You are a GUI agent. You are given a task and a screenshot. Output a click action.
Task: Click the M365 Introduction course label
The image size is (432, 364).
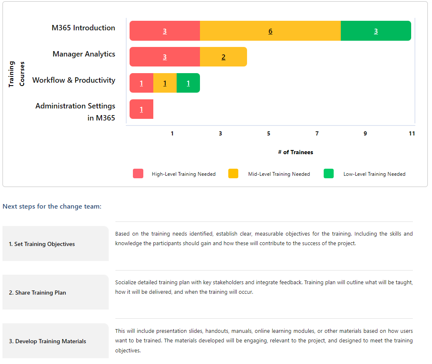(x=83, y=28)
